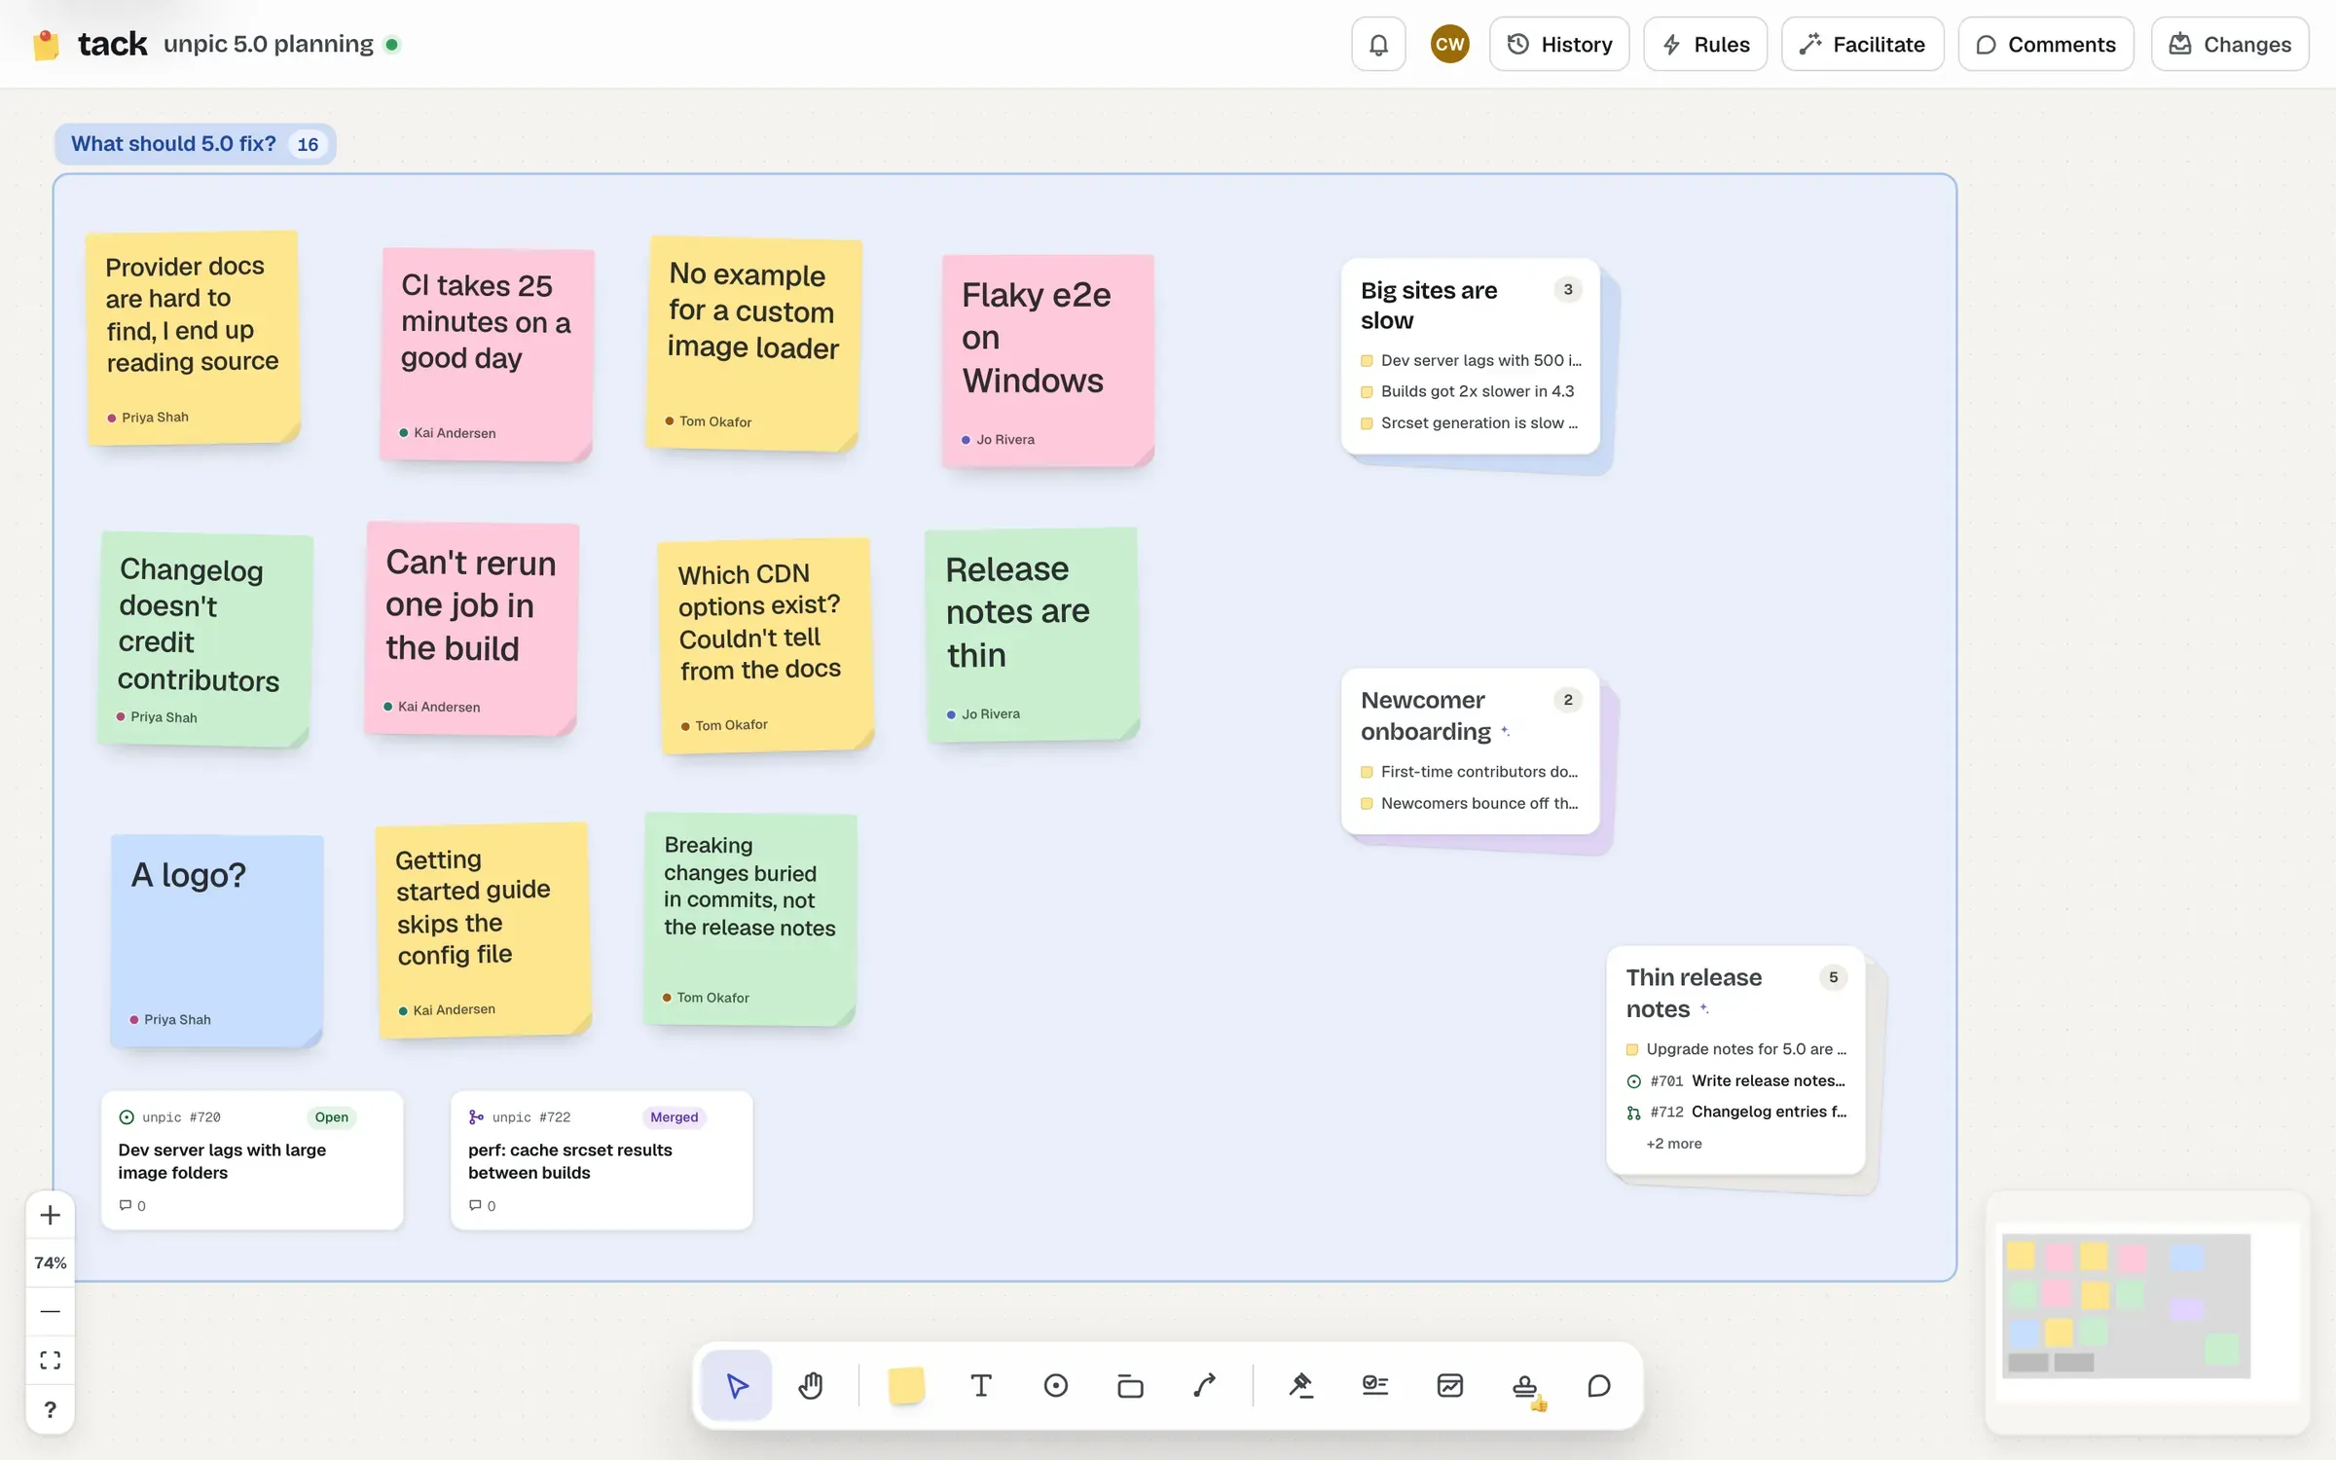2336x1460 pixels.
Task: Click the tack logo
Action: click(x=90, y=44)
